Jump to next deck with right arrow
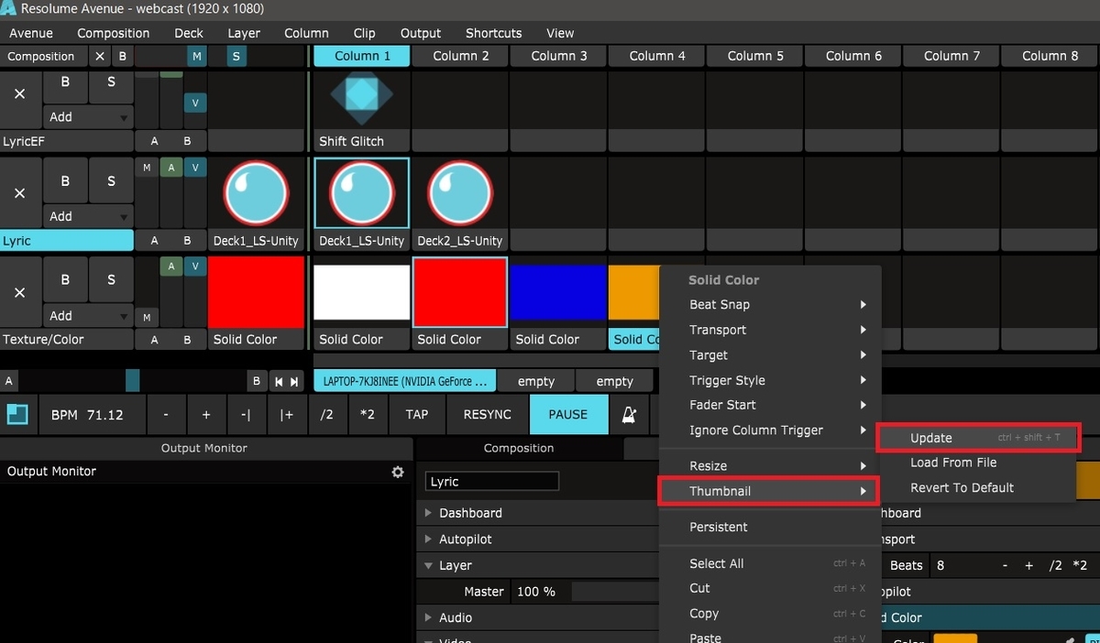 294,382
